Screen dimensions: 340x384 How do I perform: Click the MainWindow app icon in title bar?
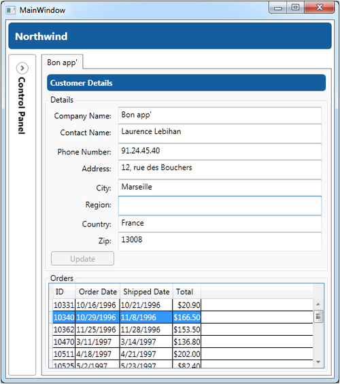11,10
